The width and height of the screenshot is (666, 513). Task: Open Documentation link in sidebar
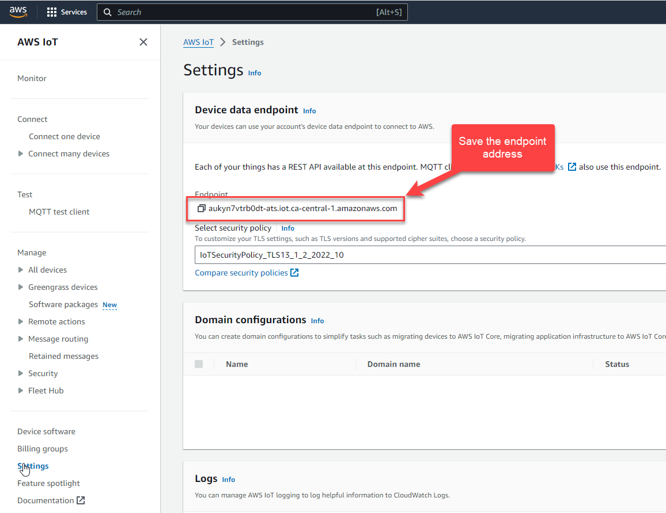tap(46, 500)
